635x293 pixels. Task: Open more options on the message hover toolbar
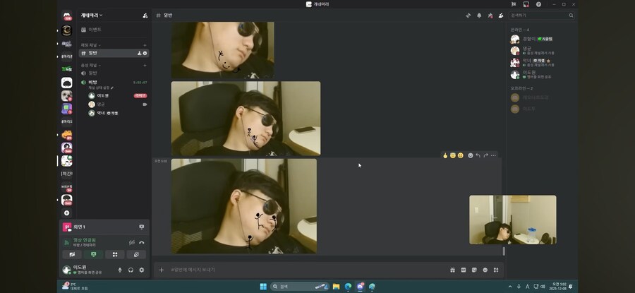[x=493, y=155]
